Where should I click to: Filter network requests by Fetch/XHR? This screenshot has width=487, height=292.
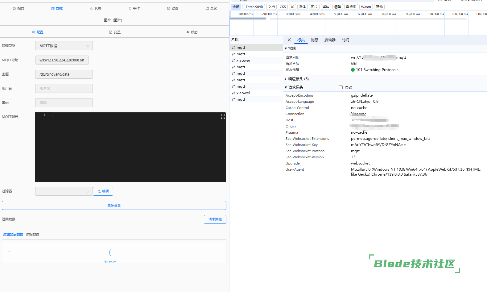click(x=254, y=7)
